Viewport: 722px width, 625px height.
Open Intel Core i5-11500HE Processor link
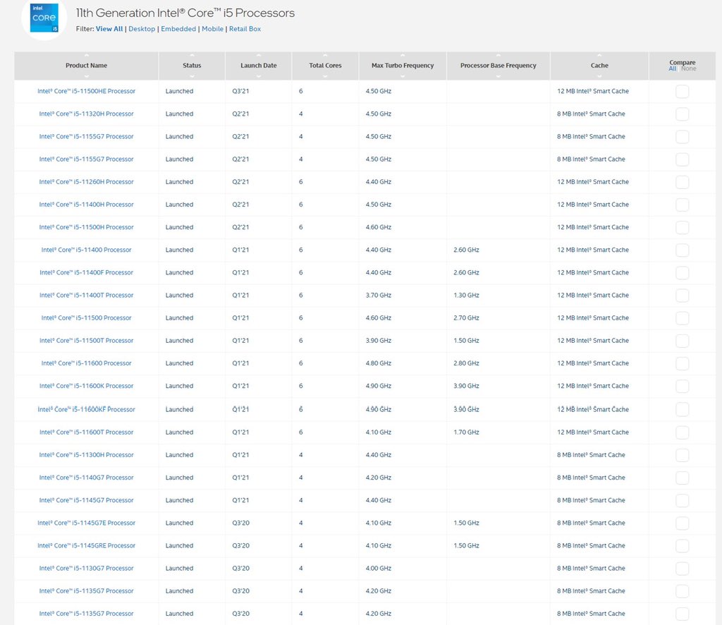(x=86, y=91)
